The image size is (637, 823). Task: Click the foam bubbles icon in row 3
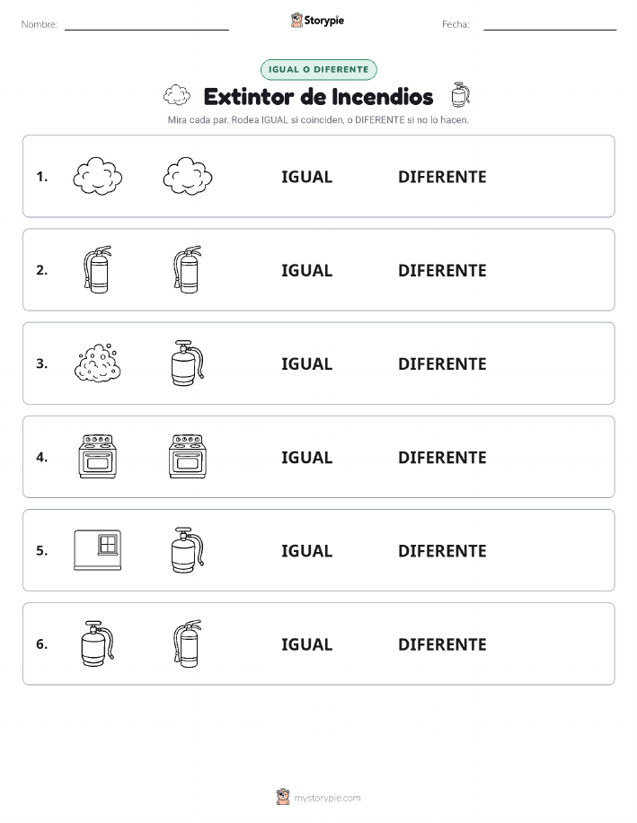point(98,363)
